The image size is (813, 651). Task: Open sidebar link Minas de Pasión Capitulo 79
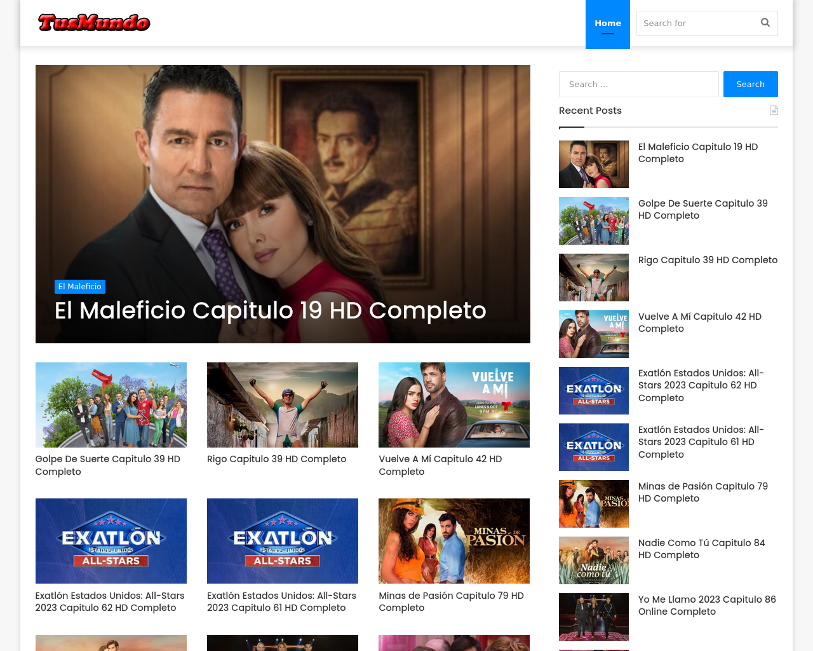click(x=703, y=492)
